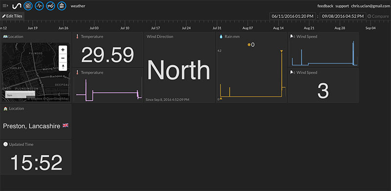The height and width of the screenshot is (191, 391).
Task: Open the hamburger sidebar menu
Action: click(x=5, y=6)
